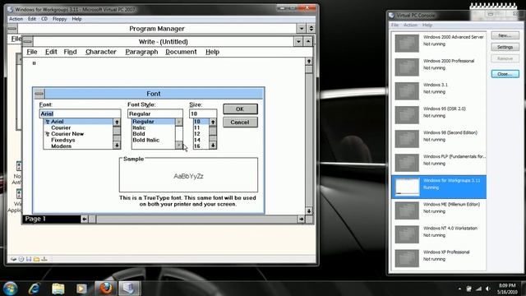Select Fixedsys in the font list
This screenshot has width=526, height=296.
point(79,140)
